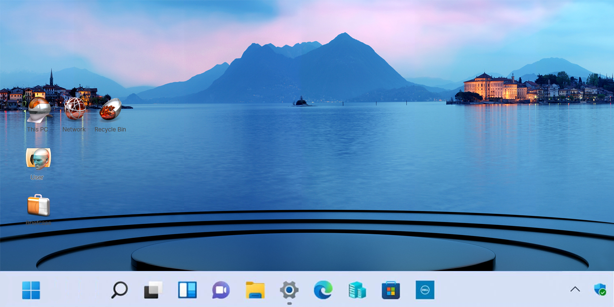This screenshot has height=307, width=614.
Task: Launch the Chat app from the taskbar
Action: [221, 290]
